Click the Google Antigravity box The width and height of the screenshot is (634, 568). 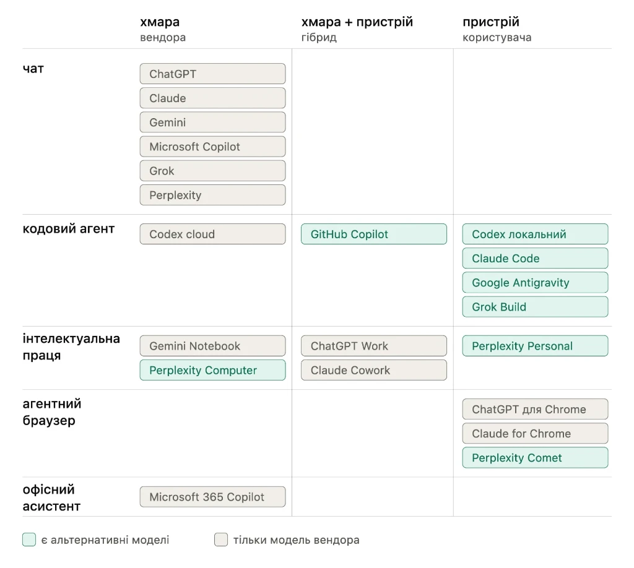pos(536,283)
